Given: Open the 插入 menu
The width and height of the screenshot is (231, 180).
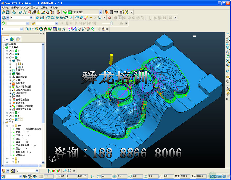Looking at the screenshot, I should click(25, 7).
